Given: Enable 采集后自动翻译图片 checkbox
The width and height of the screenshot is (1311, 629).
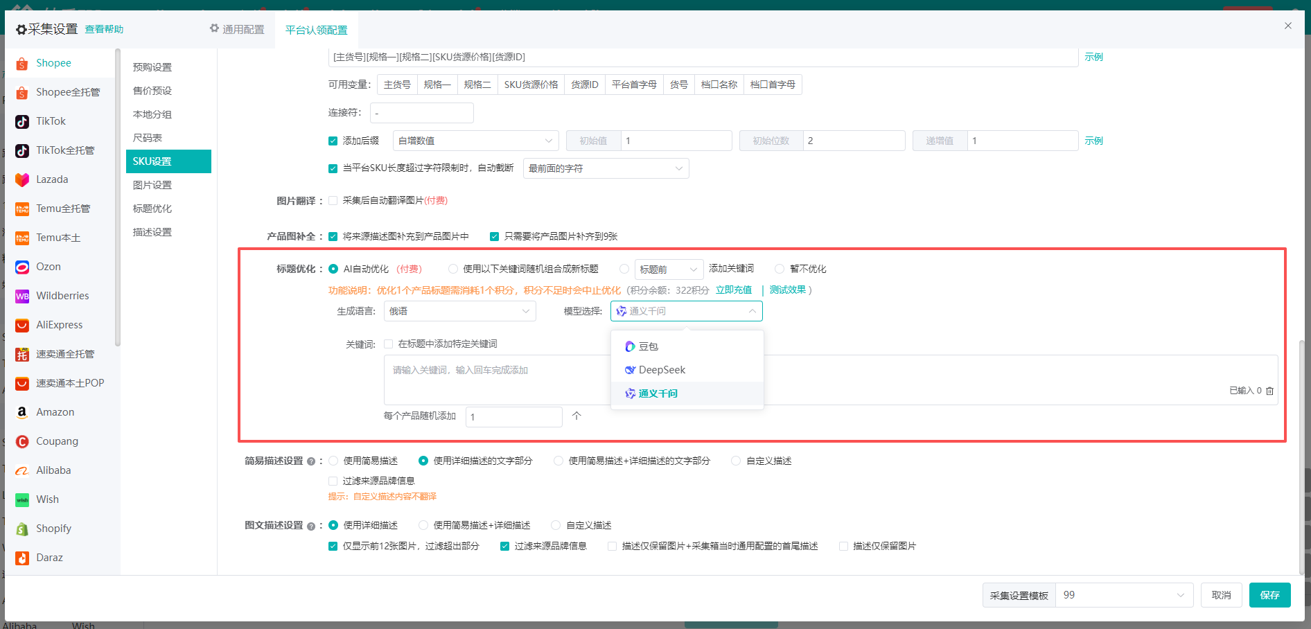Looking at the screenshot, I should click(x=333, y=201).
